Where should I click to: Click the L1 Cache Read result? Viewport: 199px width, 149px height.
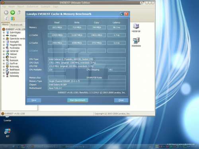pyautogui.click(x=57, y=35)
